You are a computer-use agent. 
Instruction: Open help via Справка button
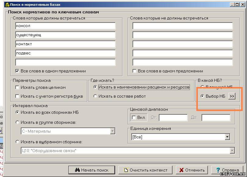click(227, 170)
